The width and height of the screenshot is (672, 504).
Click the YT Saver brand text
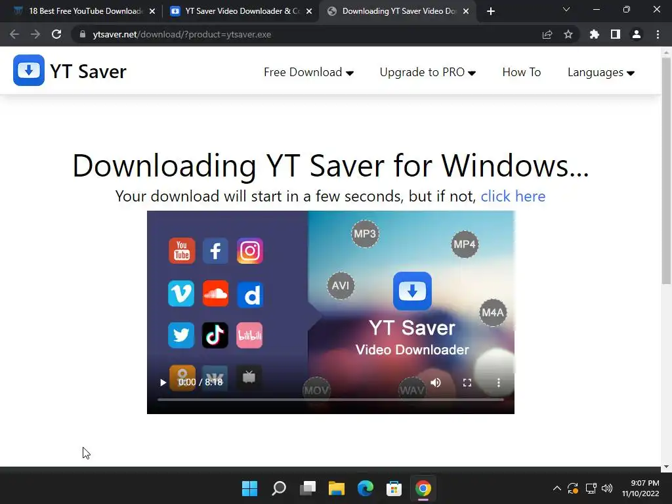click(89, 71)
